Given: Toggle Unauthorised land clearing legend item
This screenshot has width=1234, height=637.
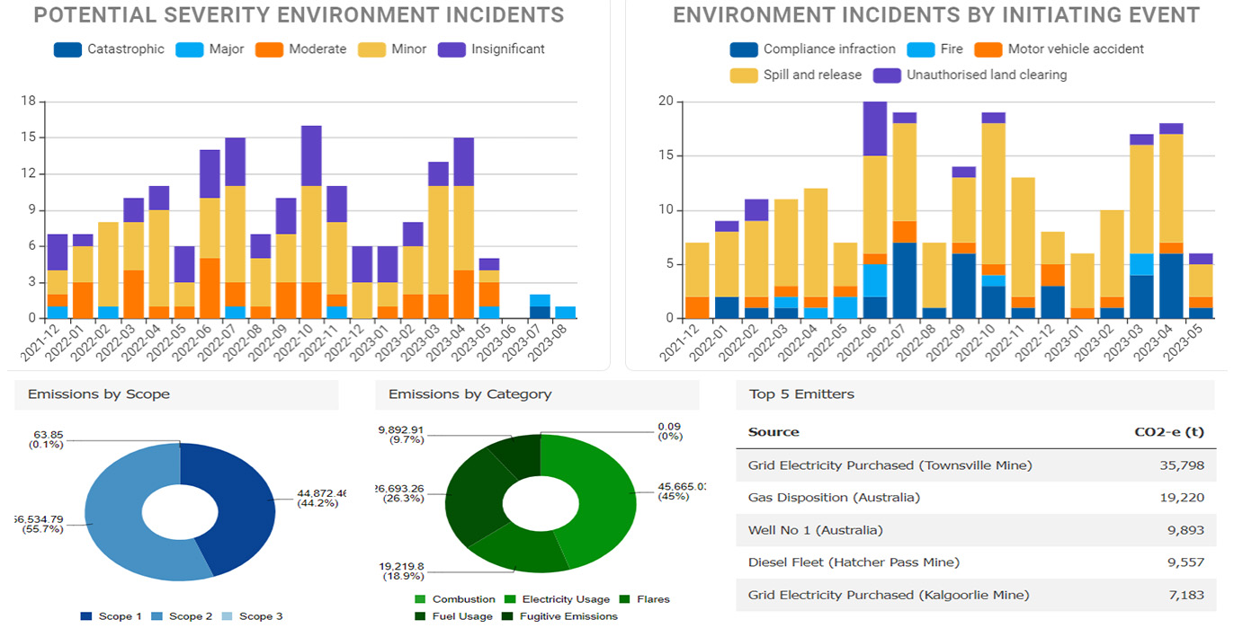Looking at the screenshot, I should pos(970,75).
